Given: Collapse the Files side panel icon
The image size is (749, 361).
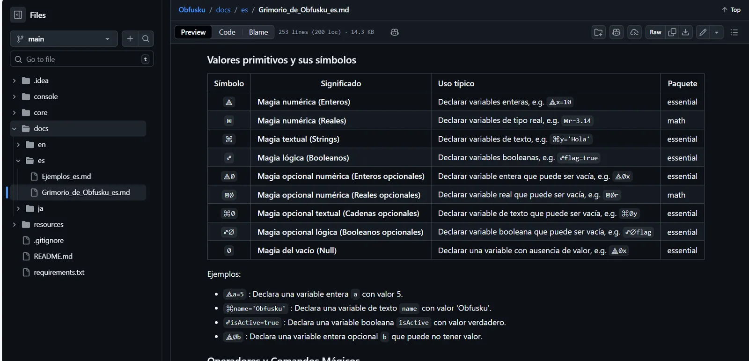Looking at the screenshot, I should point(18,15).
